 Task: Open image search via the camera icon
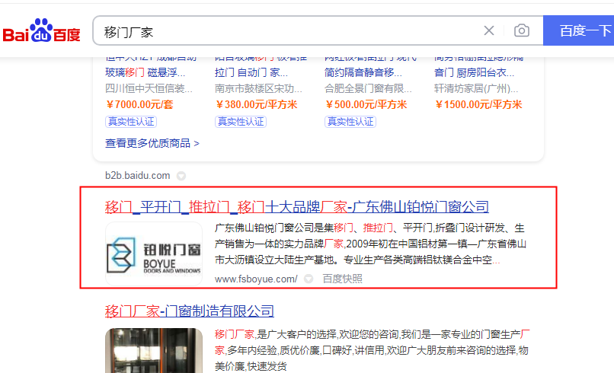tap(522, 30)
